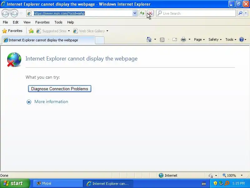Expand the Web Slice Gallery dropdown arrow

tap(107, 31)
